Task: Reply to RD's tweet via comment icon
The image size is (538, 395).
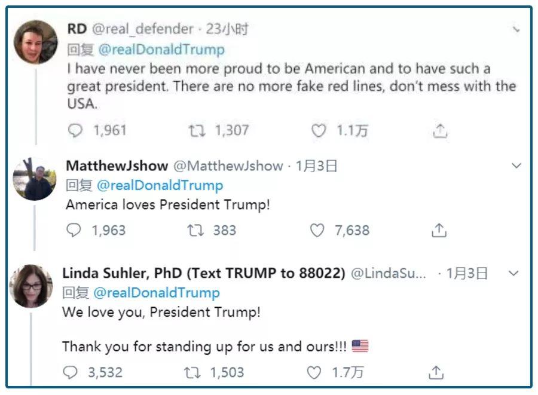Action: pos(75,131)
